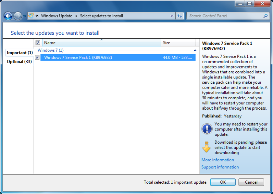Switch to the Important (1) tab
The width and height of the screenshot is (273, 194).
click(x=20, y=53)
